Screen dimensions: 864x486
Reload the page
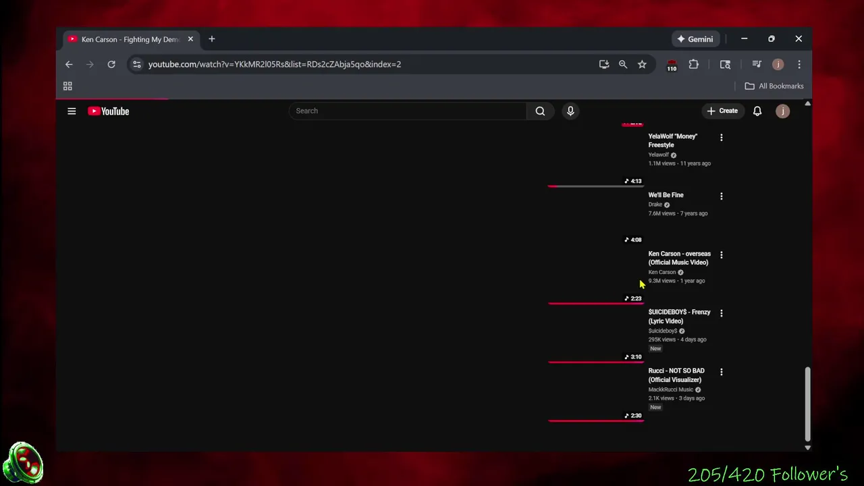(x=111, y=64)
